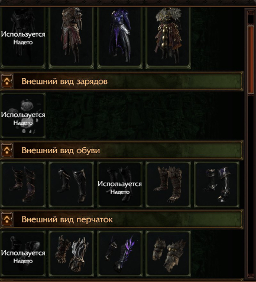
Task: Collapse the Внешний вид перчаток section
Action: [x=7, y=219]
